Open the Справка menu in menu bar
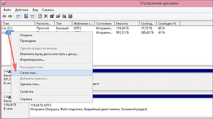213x119 pixels. (48, 10)
